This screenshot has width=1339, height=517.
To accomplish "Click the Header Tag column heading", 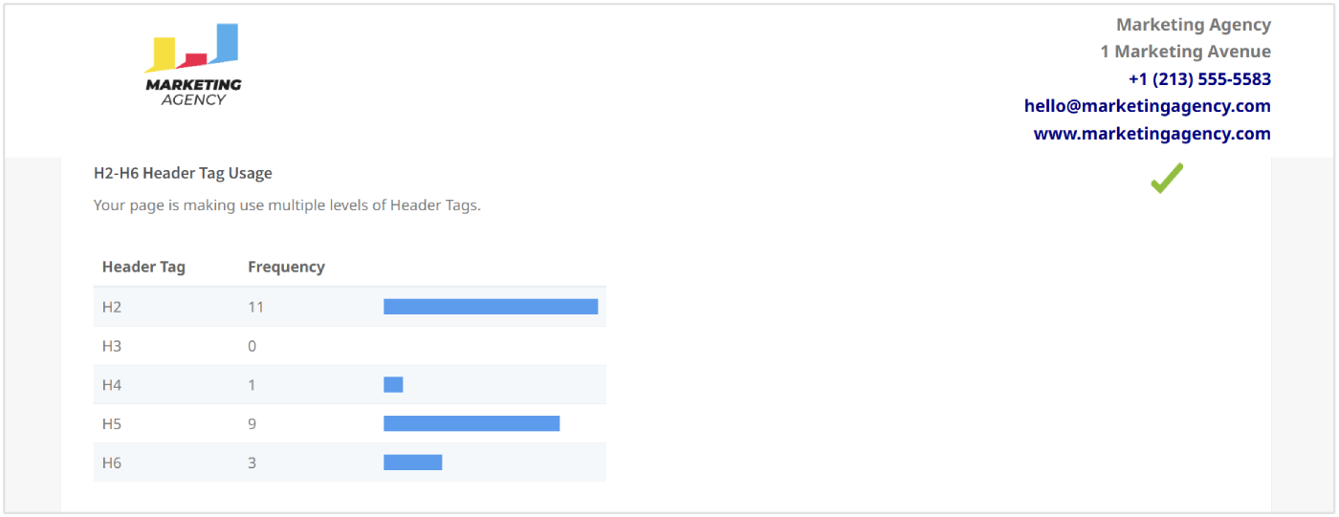I will 143,267.
